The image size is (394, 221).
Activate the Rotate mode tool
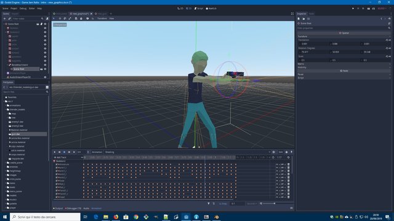[x=65, y=18]
